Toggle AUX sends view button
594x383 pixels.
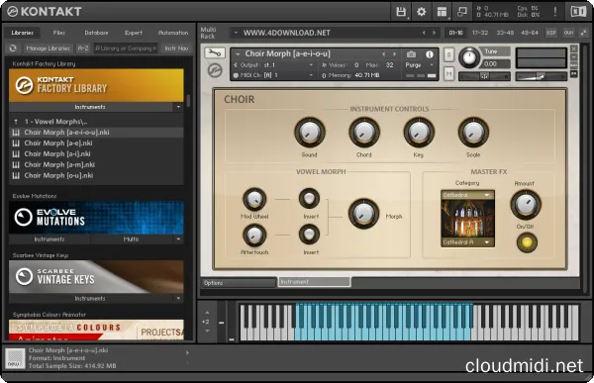tap(568, 33)
